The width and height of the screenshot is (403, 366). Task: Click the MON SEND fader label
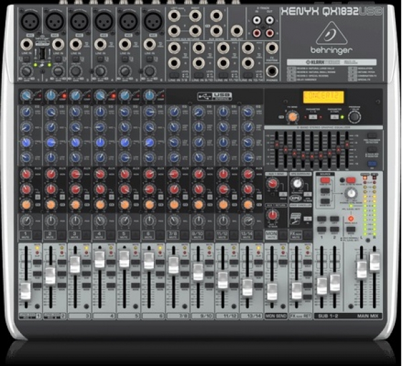276,316
